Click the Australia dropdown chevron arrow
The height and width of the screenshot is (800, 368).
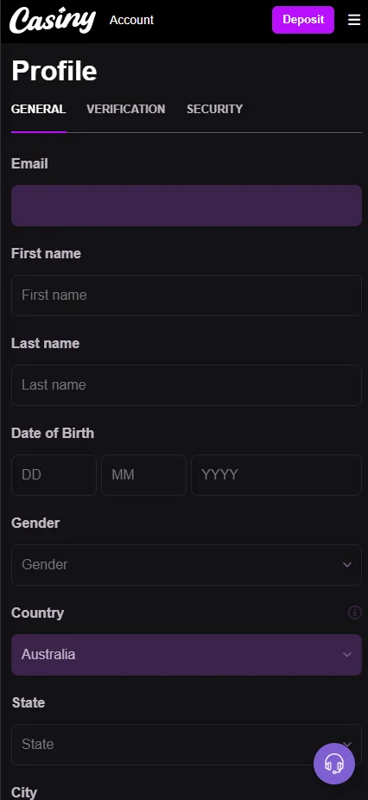347,655
